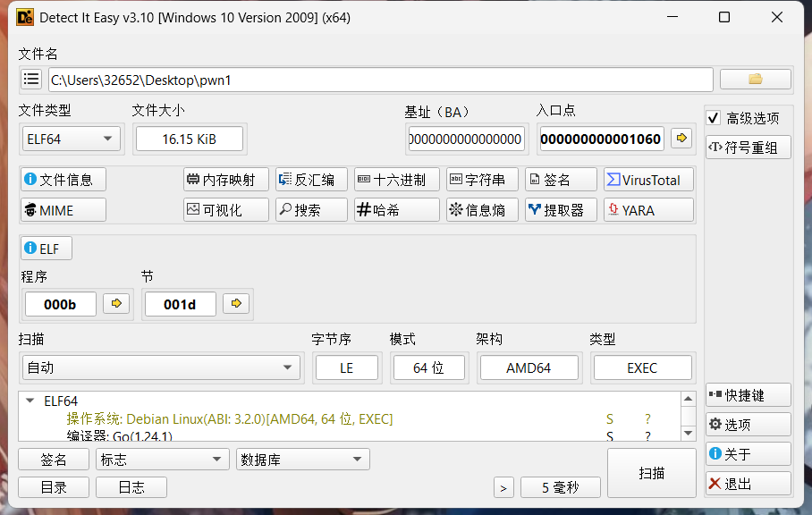Open 反汇编 disassembler

pyautogui.click(x=311, y=180)
